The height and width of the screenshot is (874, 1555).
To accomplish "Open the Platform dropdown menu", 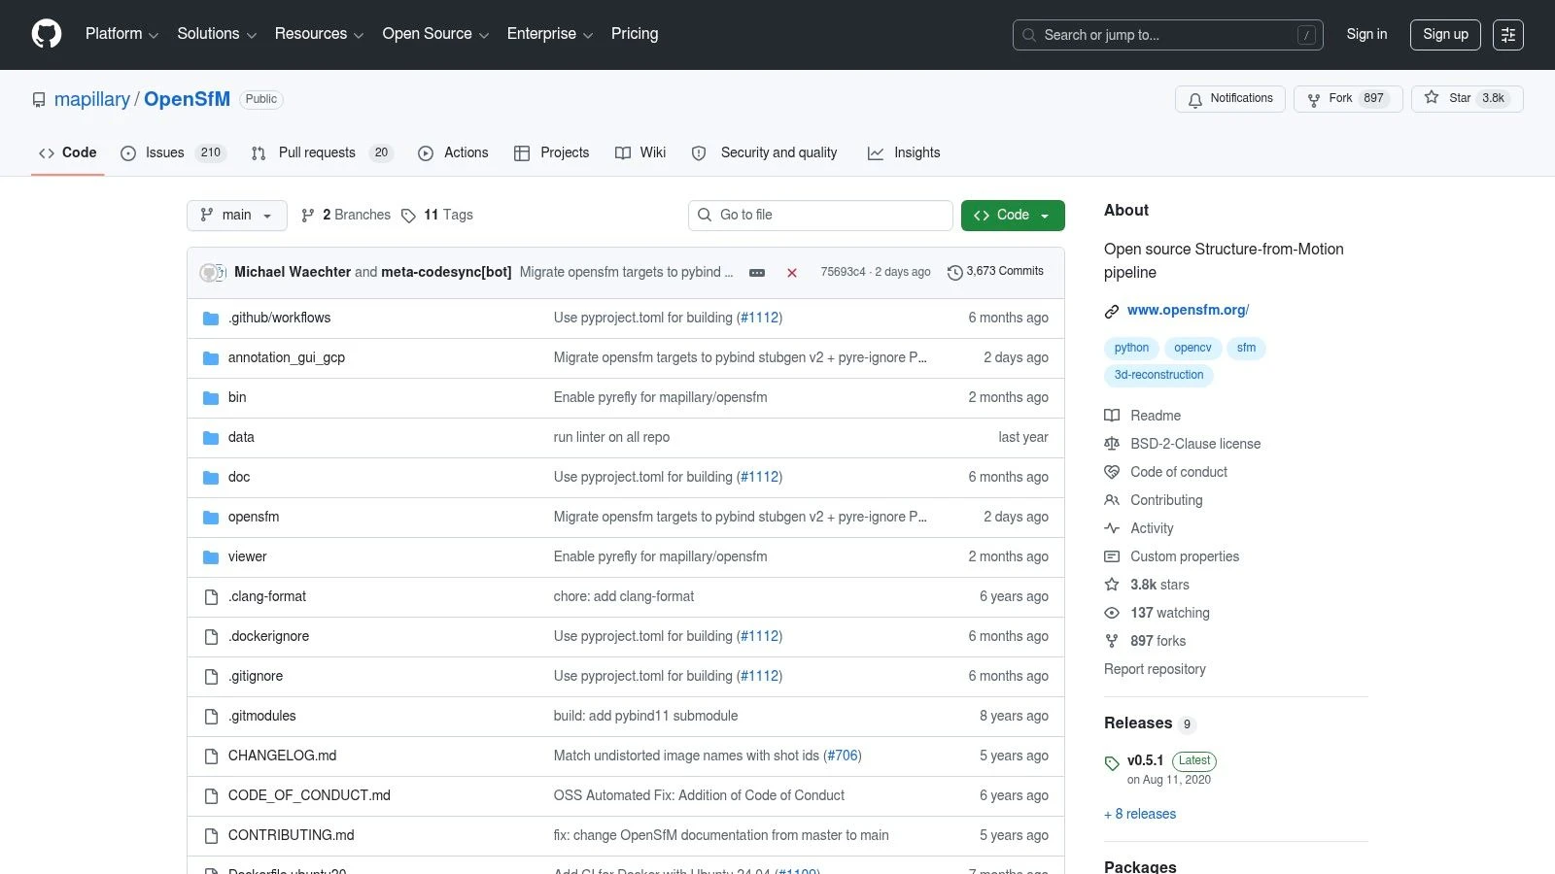I will click(121, 34).
